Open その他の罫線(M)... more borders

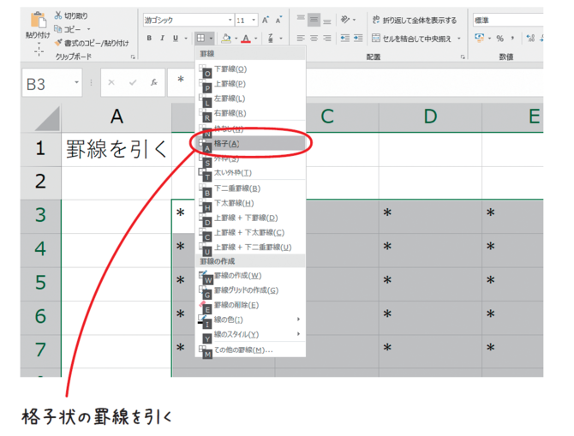click(251, 350)
